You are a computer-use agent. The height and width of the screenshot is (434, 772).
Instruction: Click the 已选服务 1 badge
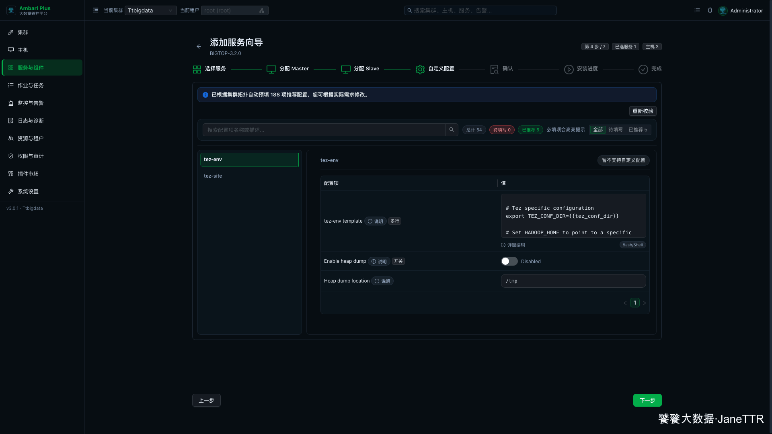(x=625, y=47)
